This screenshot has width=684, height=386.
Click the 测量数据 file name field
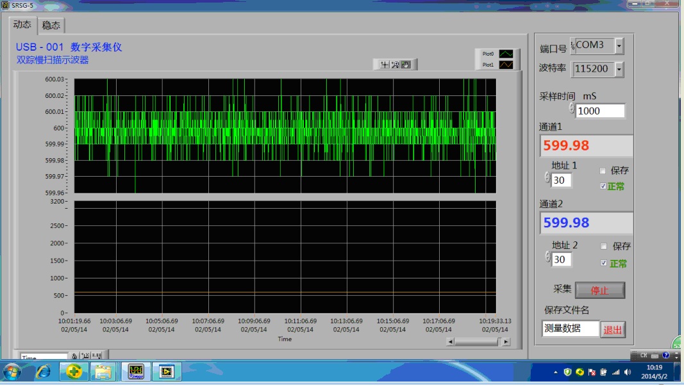click(x=571, y=328)
